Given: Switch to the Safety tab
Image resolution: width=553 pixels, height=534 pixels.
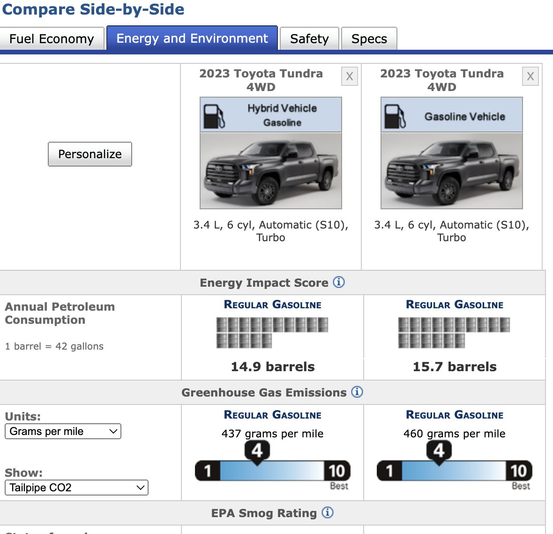Looking at the screenshot, I should coord(309,38).
